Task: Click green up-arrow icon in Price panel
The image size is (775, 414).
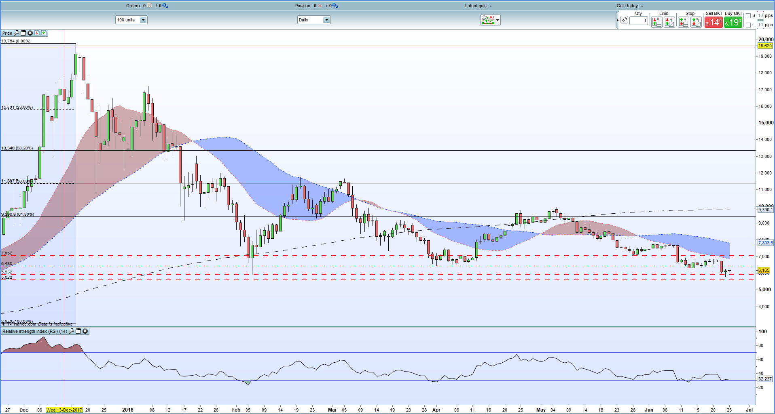Action: pyautogui.click(x=44, y=33)
